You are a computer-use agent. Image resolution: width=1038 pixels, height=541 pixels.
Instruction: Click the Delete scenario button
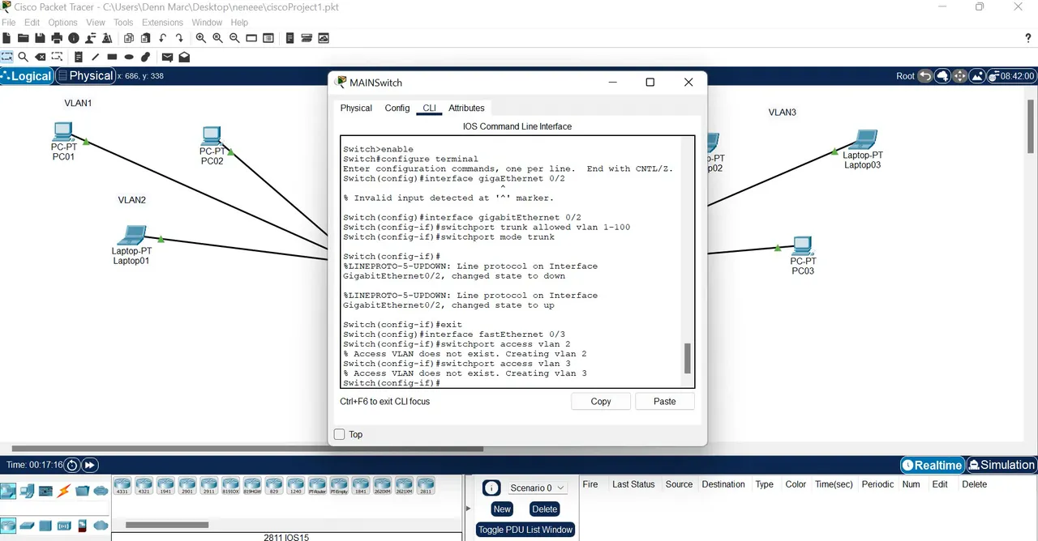tap(544, 509)
